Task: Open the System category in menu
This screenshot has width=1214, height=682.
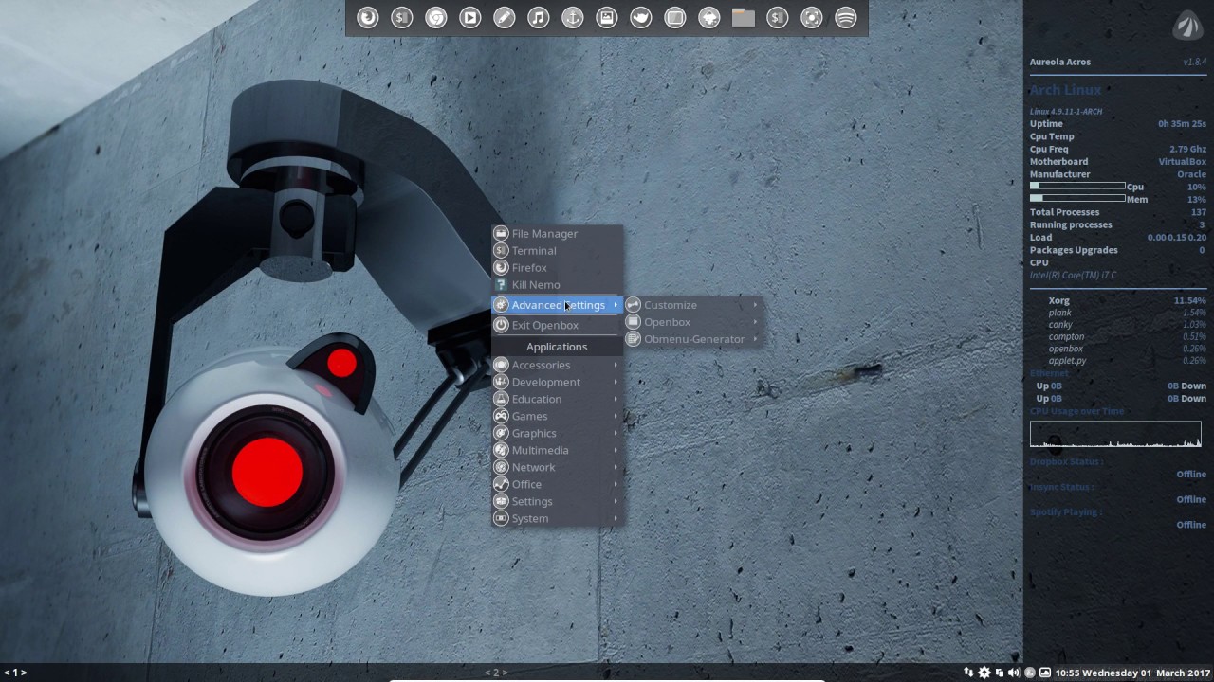Action: click(557, 518)
